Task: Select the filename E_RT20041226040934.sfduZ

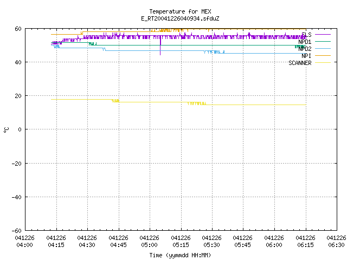Action: [180, 18]
